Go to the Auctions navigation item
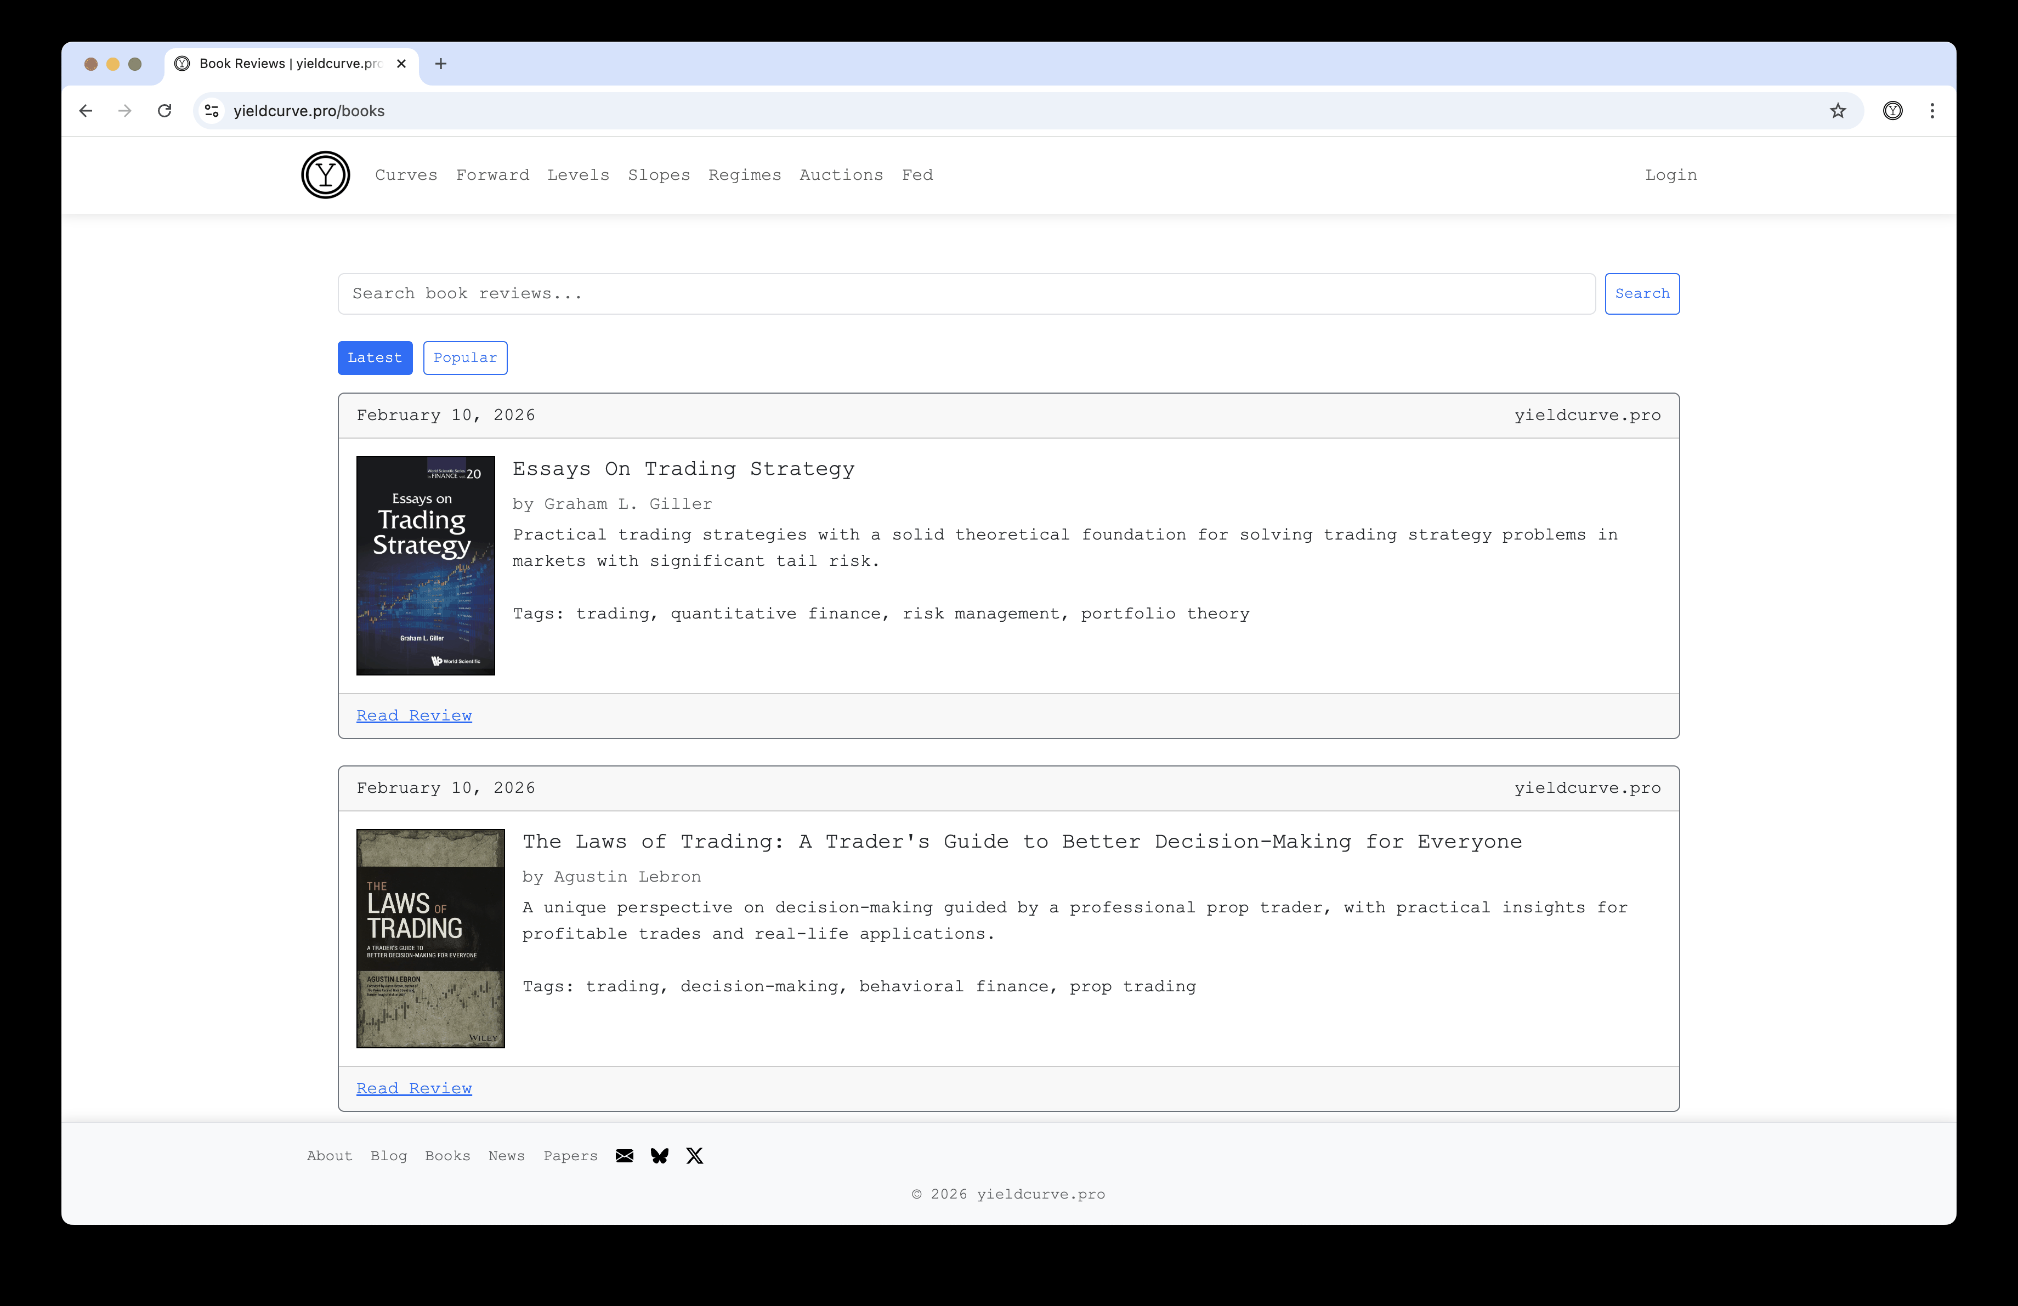Image resolution: width=2018 pixels, height=1306 pixels. [840, 174]
